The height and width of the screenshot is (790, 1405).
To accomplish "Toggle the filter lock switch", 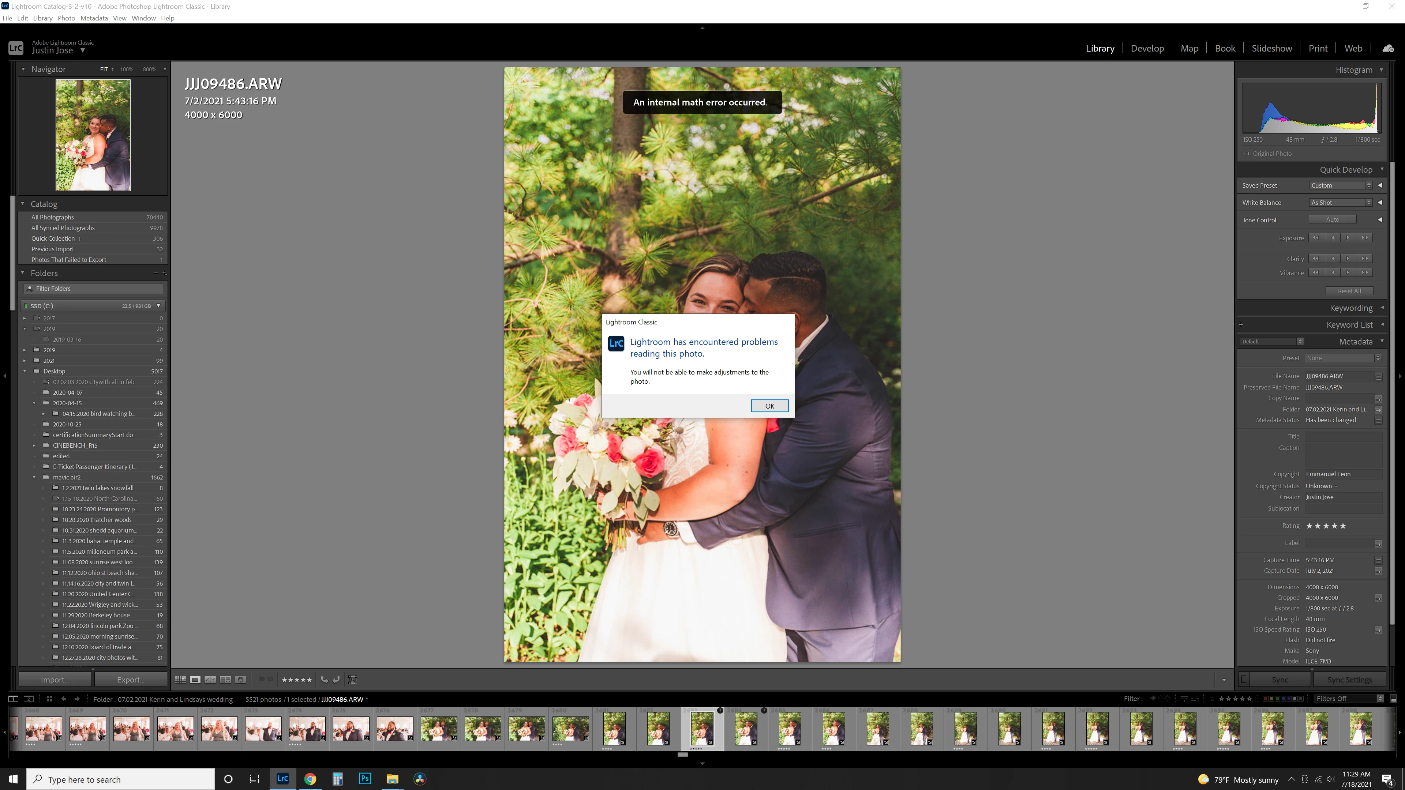I will pyautogui.click(x=1393, y=699).
